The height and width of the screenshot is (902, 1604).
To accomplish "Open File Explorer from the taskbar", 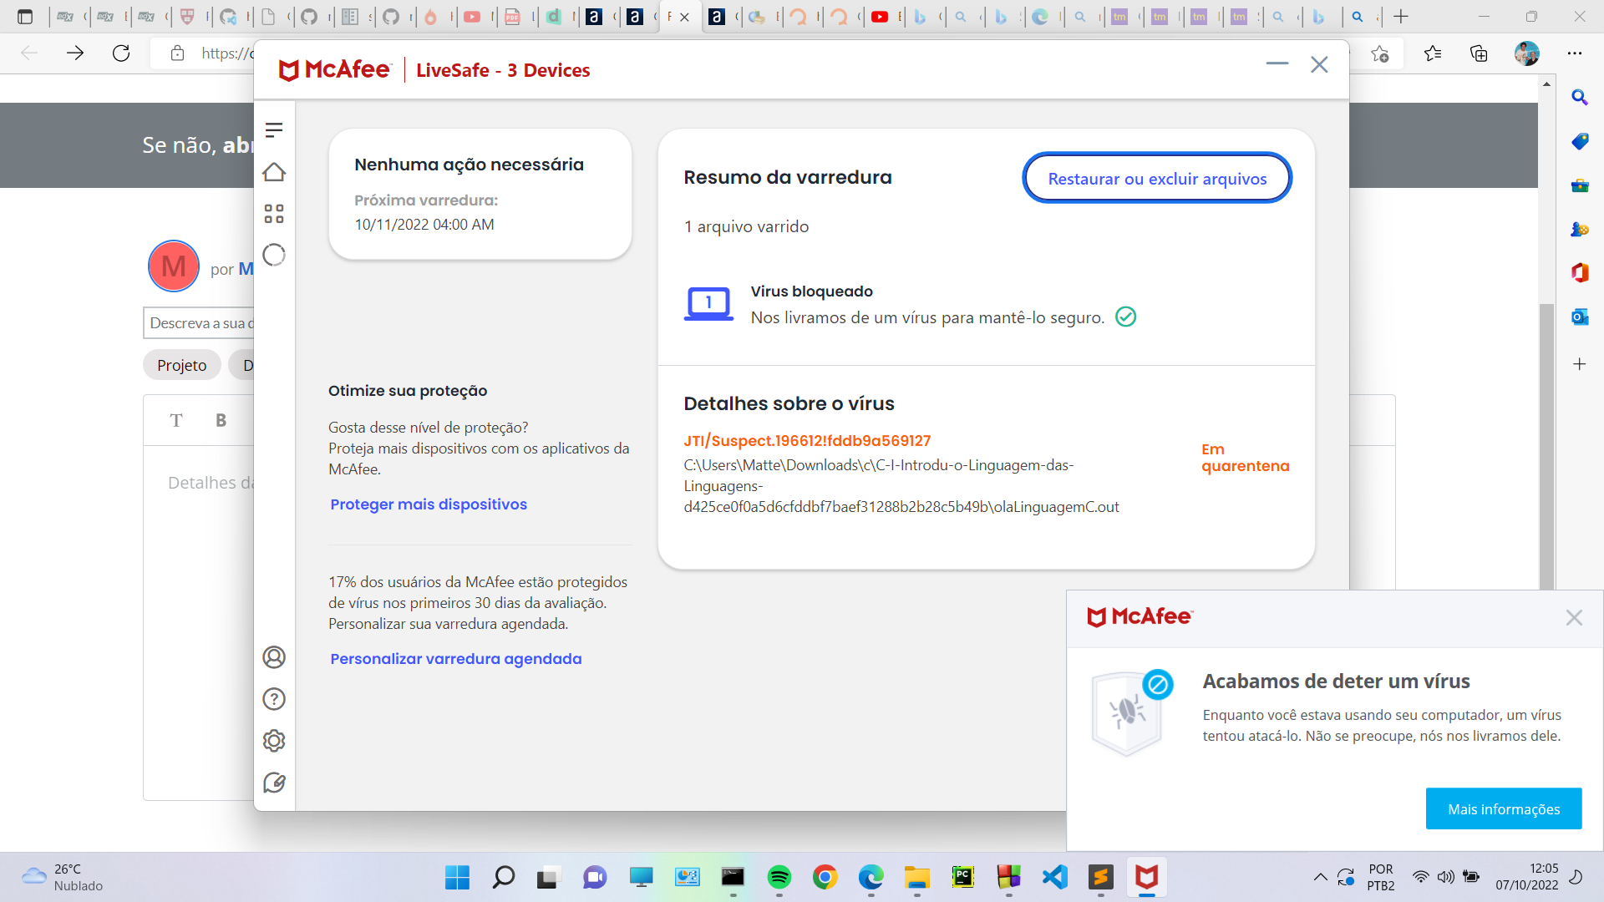I will (x=916, y=877).
